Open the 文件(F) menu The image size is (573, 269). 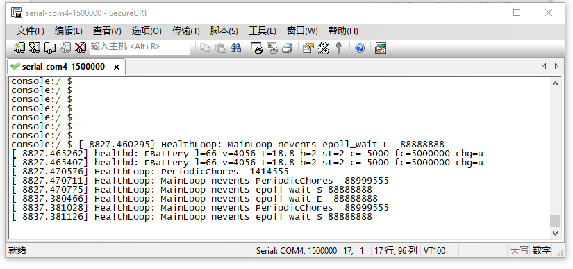pos(31,31)
